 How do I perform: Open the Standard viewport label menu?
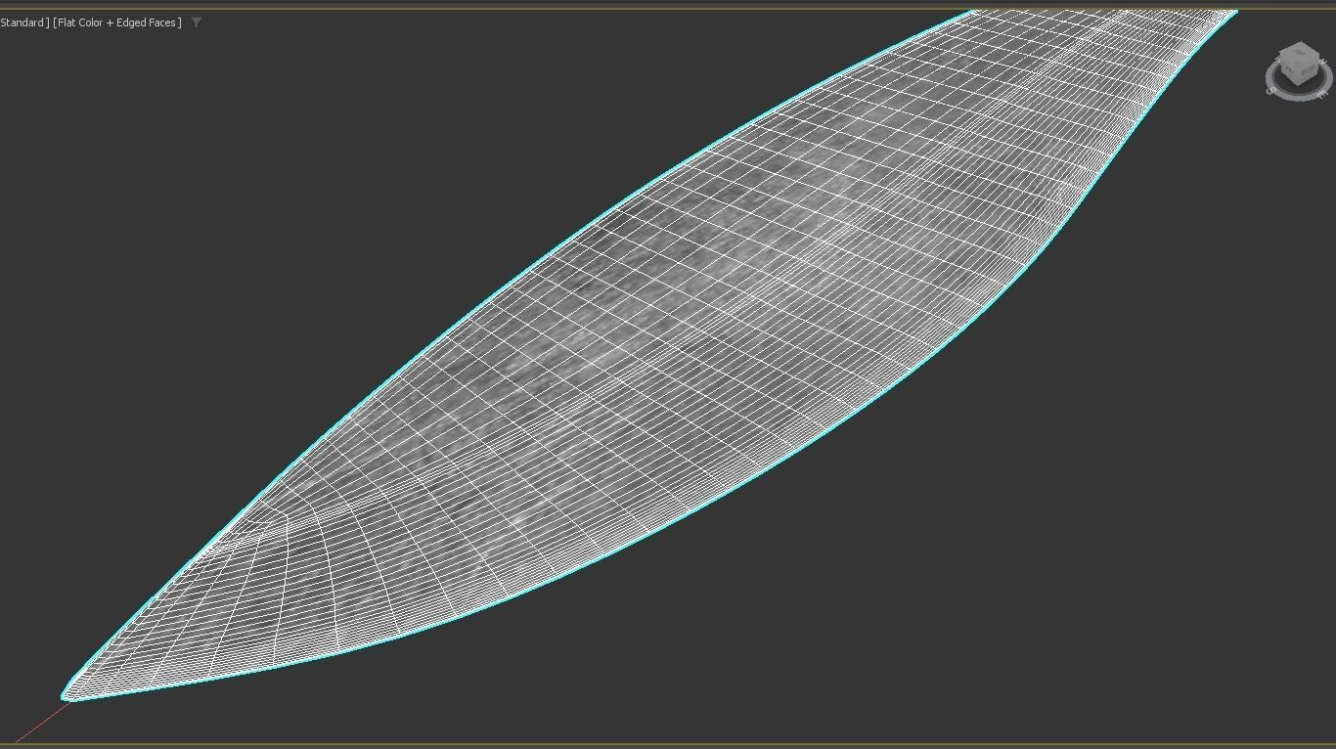(x=23, y=22)
